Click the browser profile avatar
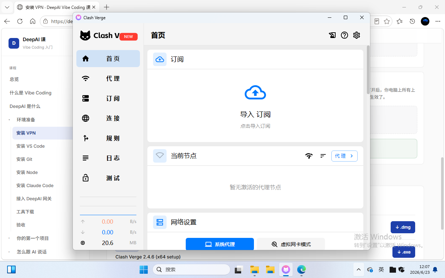This screenshot has height=278, width=445. point(425,21)
